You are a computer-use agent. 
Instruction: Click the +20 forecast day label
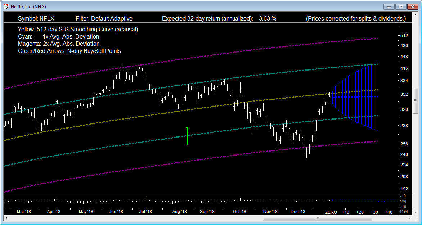(x=360, y=212)
